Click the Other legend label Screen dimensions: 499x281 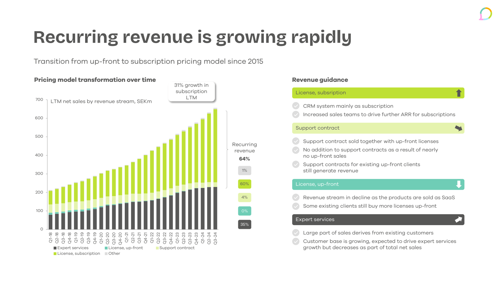click(114, 254)
